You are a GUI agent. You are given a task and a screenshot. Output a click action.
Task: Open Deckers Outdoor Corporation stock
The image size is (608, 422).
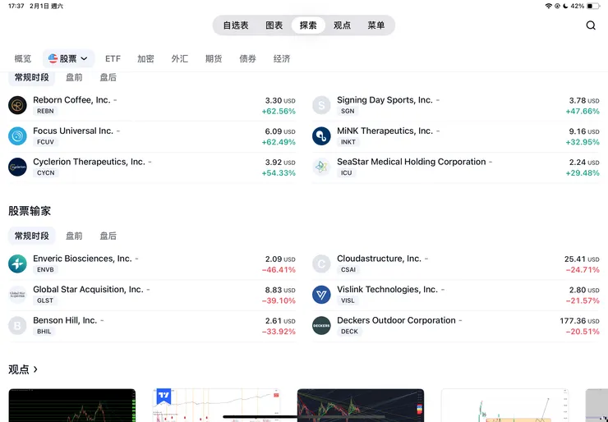click(456, 326)
